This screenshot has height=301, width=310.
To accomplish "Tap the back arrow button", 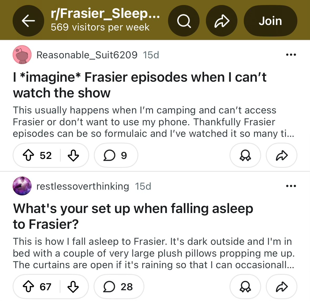I will 28,21.
